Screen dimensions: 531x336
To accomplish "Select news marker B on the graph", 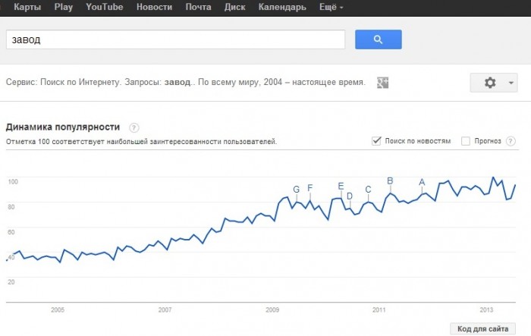I will coord(390,181).
